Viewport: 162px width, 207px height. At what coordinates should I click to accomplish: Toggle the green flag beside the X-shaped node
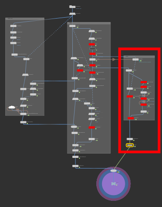[117, 185]
